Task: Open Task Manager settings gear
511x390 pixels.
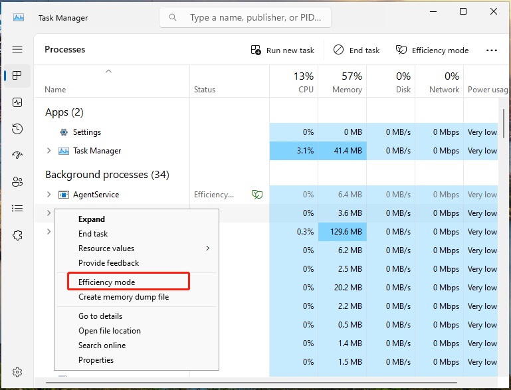Action: click(x=17, y=372)
